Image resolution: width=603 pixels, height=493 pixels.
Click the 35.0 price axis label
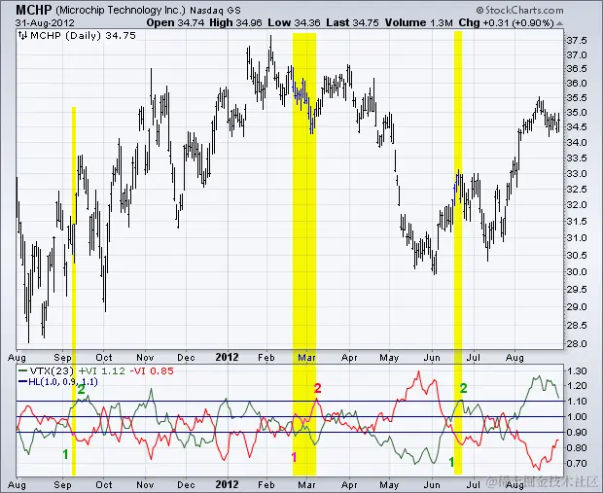[576, 113]
